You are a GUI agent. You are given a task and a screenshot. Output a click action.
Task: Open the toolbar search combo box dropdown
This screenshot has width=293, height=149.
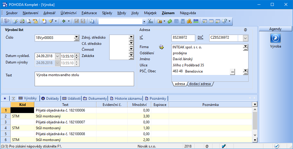click(x=144, y=22)
